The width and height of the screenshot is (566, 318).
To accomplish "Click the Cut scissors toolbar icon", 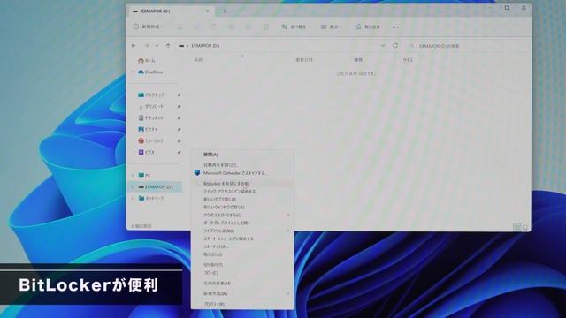I will 180,27.
